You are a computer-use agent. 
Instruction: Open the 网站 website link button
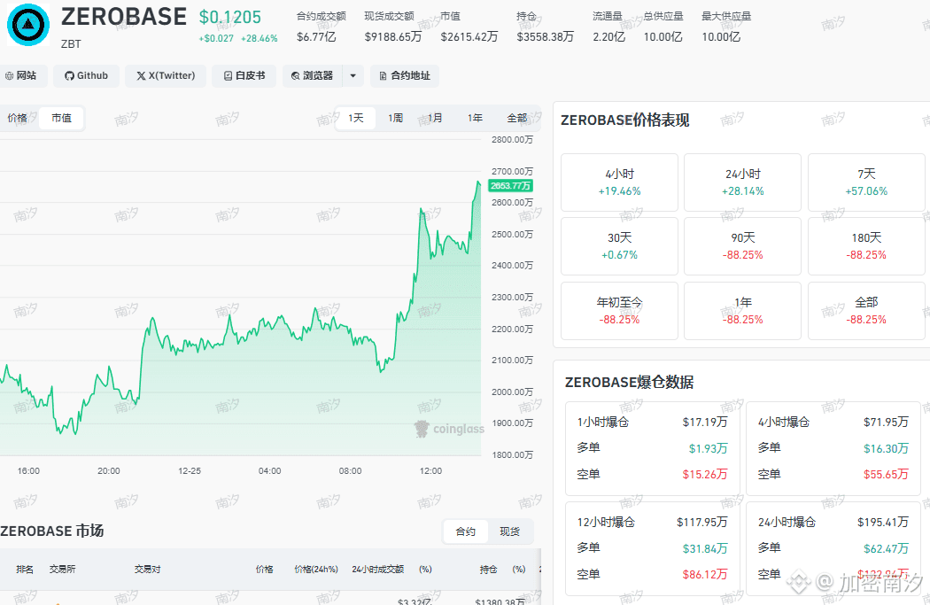click(x=20, y=76)
